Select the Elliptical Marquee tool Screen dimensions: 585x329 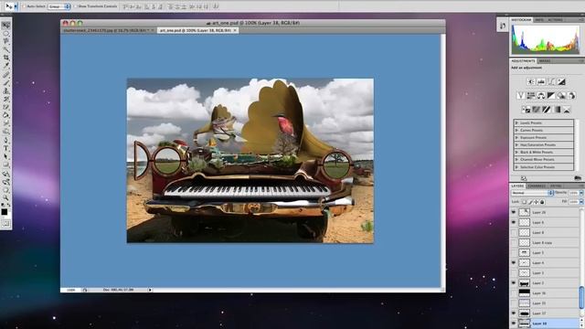point(6,33)
